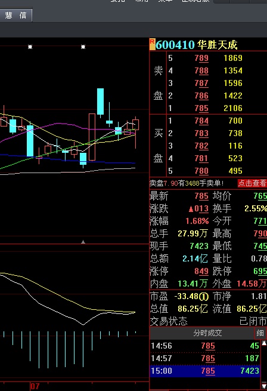Click the 涨停 limit-up value 849

pos(201,271)
